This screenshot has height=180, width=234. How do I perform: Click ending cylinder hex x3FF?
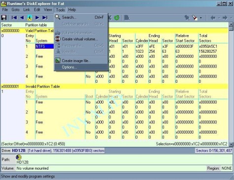coord(139,46)
